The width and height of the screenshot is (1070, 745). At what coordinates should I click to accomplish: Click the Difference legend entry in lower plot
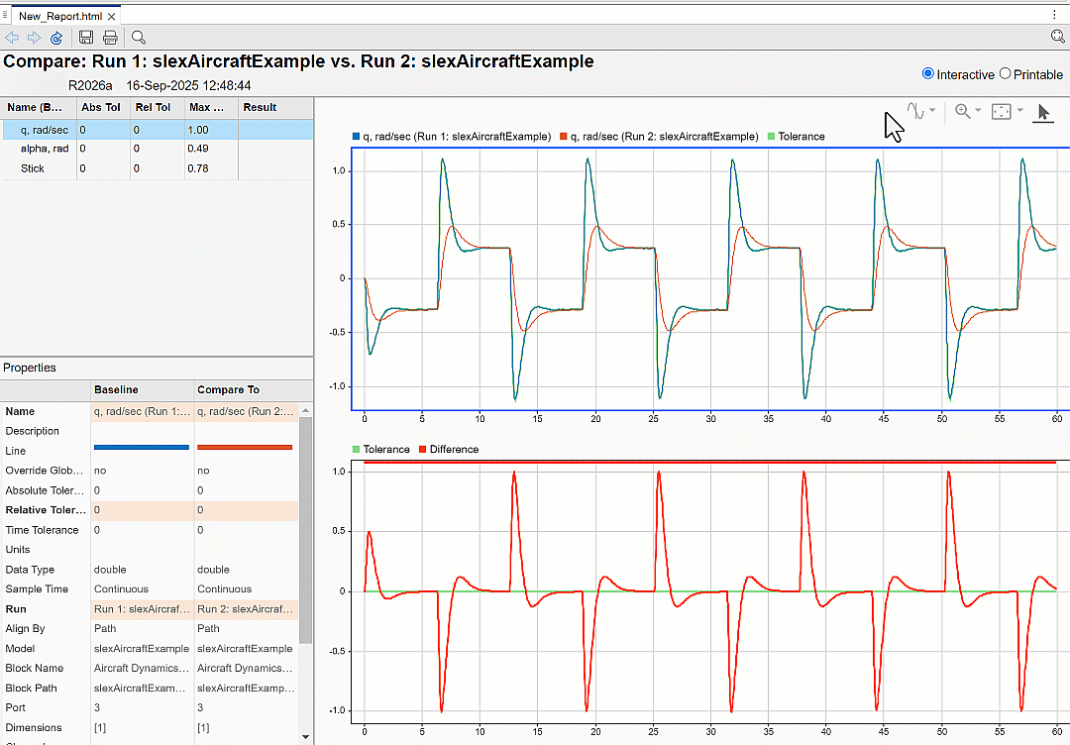449,450
